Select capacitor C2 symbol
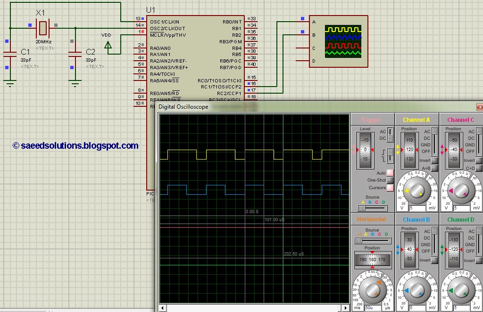 tap(75, 55)
